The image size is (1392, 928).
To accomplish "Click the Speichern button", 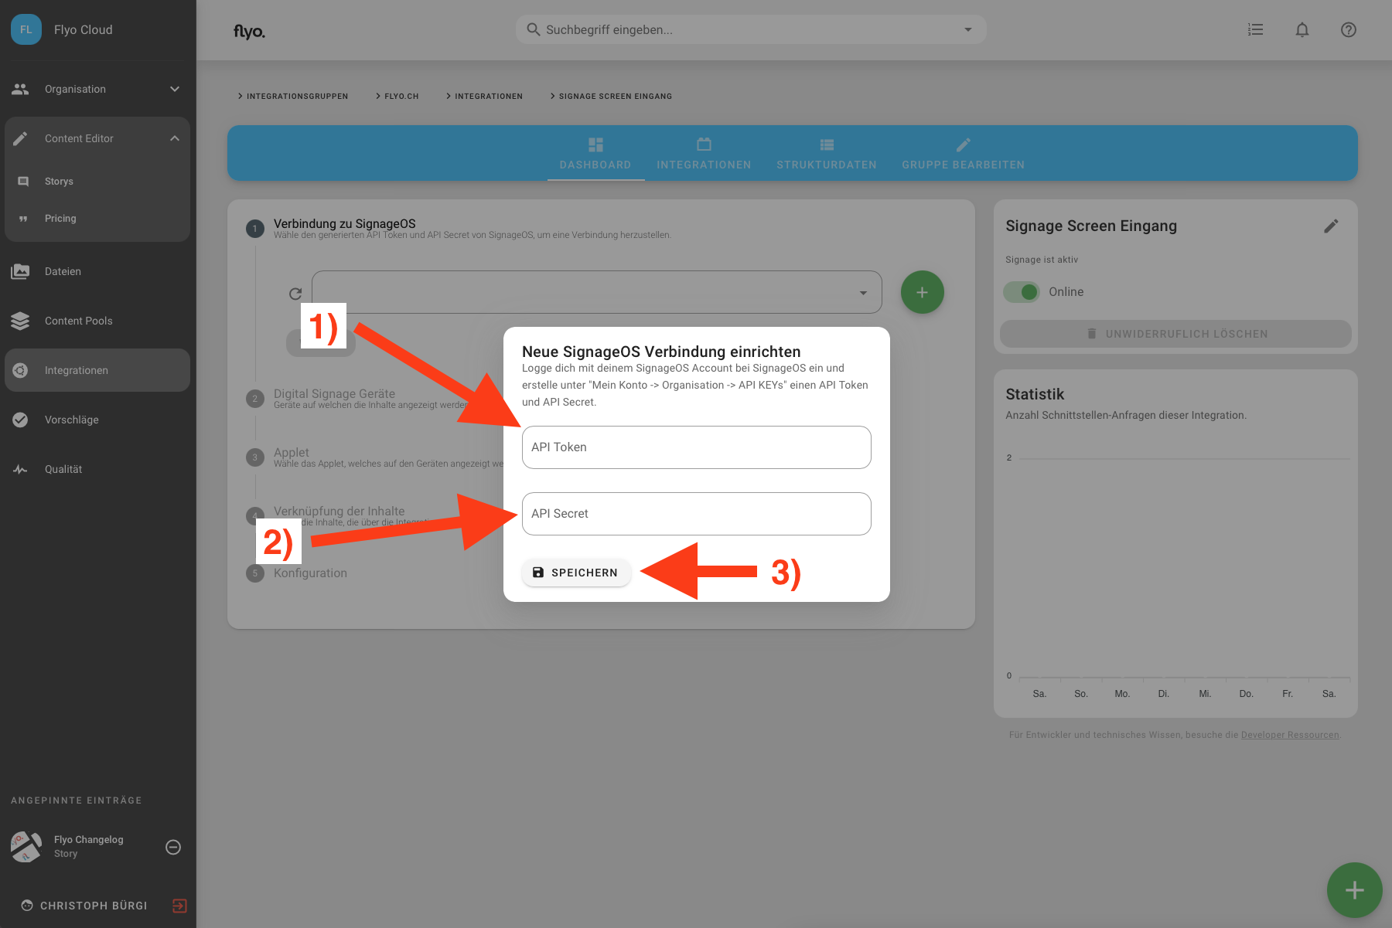I will (x=576, y=573).
